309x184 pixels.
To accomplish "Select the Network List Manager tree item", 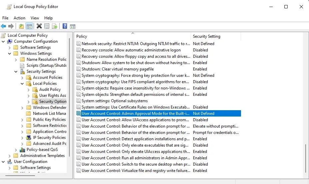I will tap(49, 114).
